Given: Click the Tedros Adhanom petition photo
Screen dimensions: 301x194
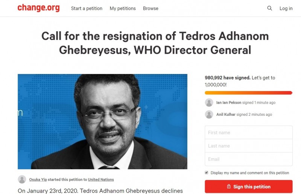Looking at the screenshot, I should (x=102, y=121).
